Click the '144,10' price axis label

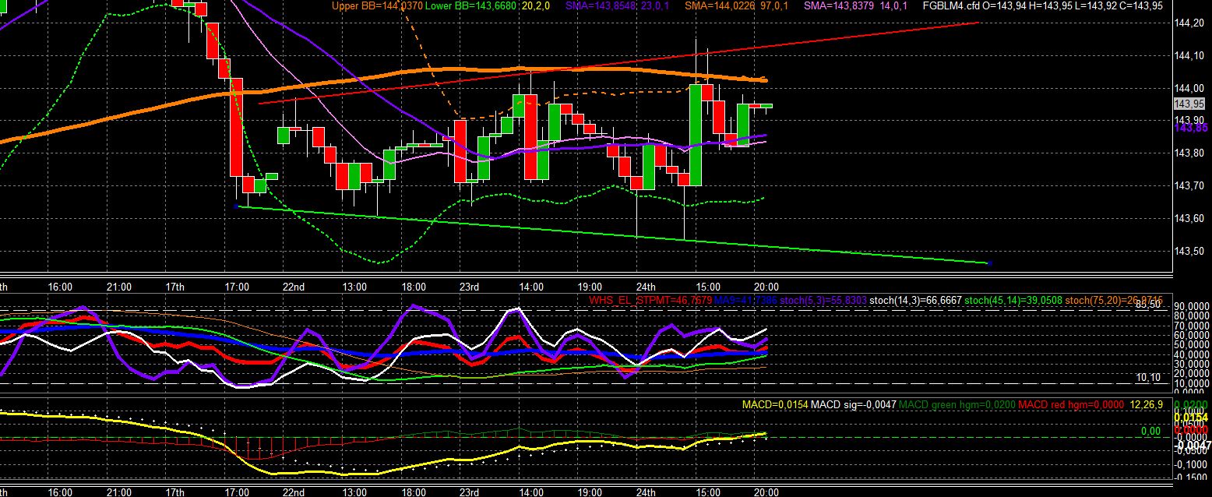(x=1189, y=56)
